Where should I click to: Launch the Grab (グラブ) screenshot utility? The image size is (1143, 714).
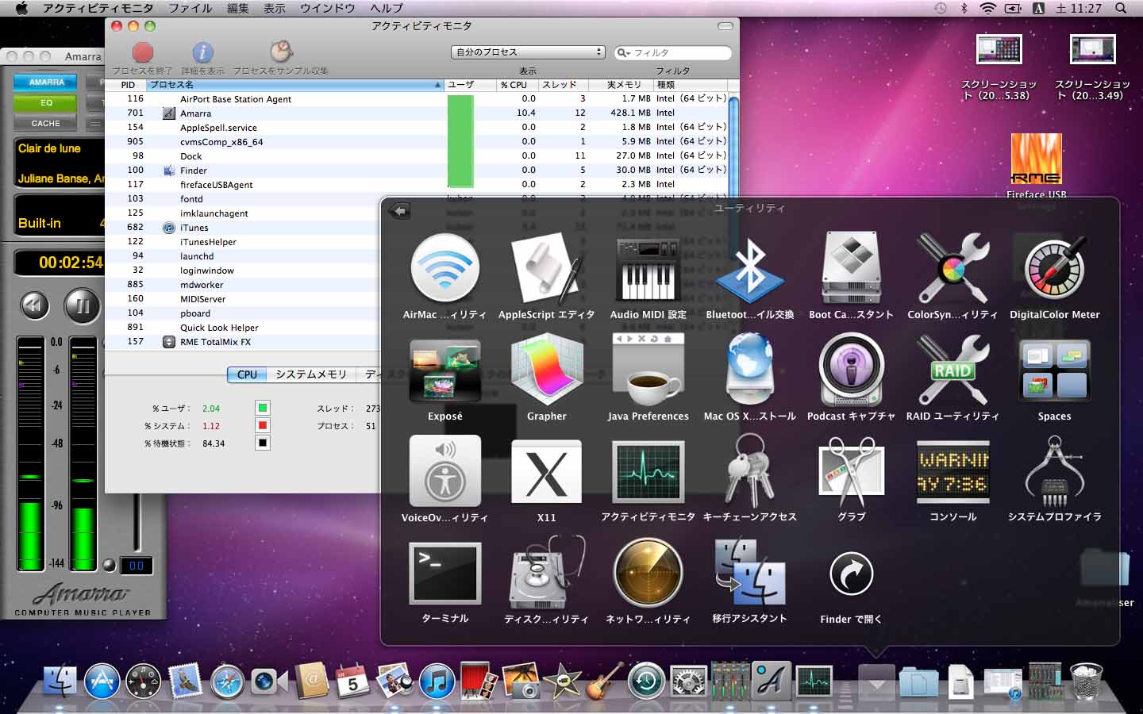pyautogui.click(x=851, y=471)
